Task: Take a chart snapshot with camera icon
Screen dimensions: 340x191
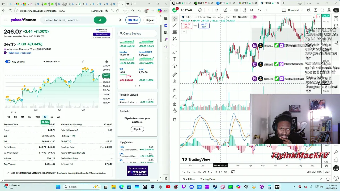Action: [x=329, y=10]
